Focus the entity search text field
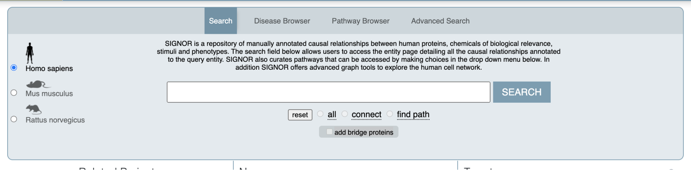Viewport: 691px width, 170px height. 328,92
